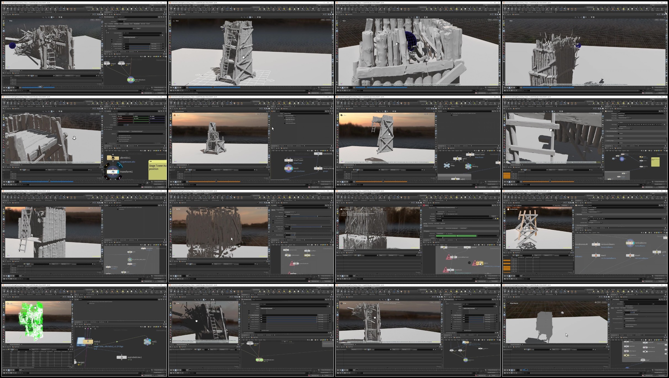
Task: Toggle Enable checkbox under VerticalBeams Base Group
Action: [589, 217]
